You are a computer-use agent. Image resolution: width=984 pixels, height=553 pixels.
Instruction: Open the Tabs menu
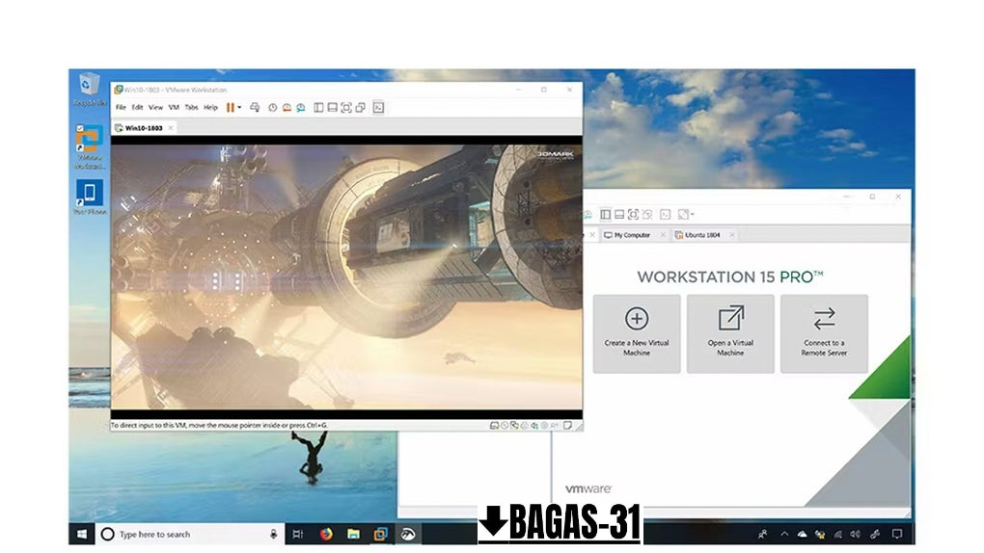pyautogui.click(x=191, y=107)
